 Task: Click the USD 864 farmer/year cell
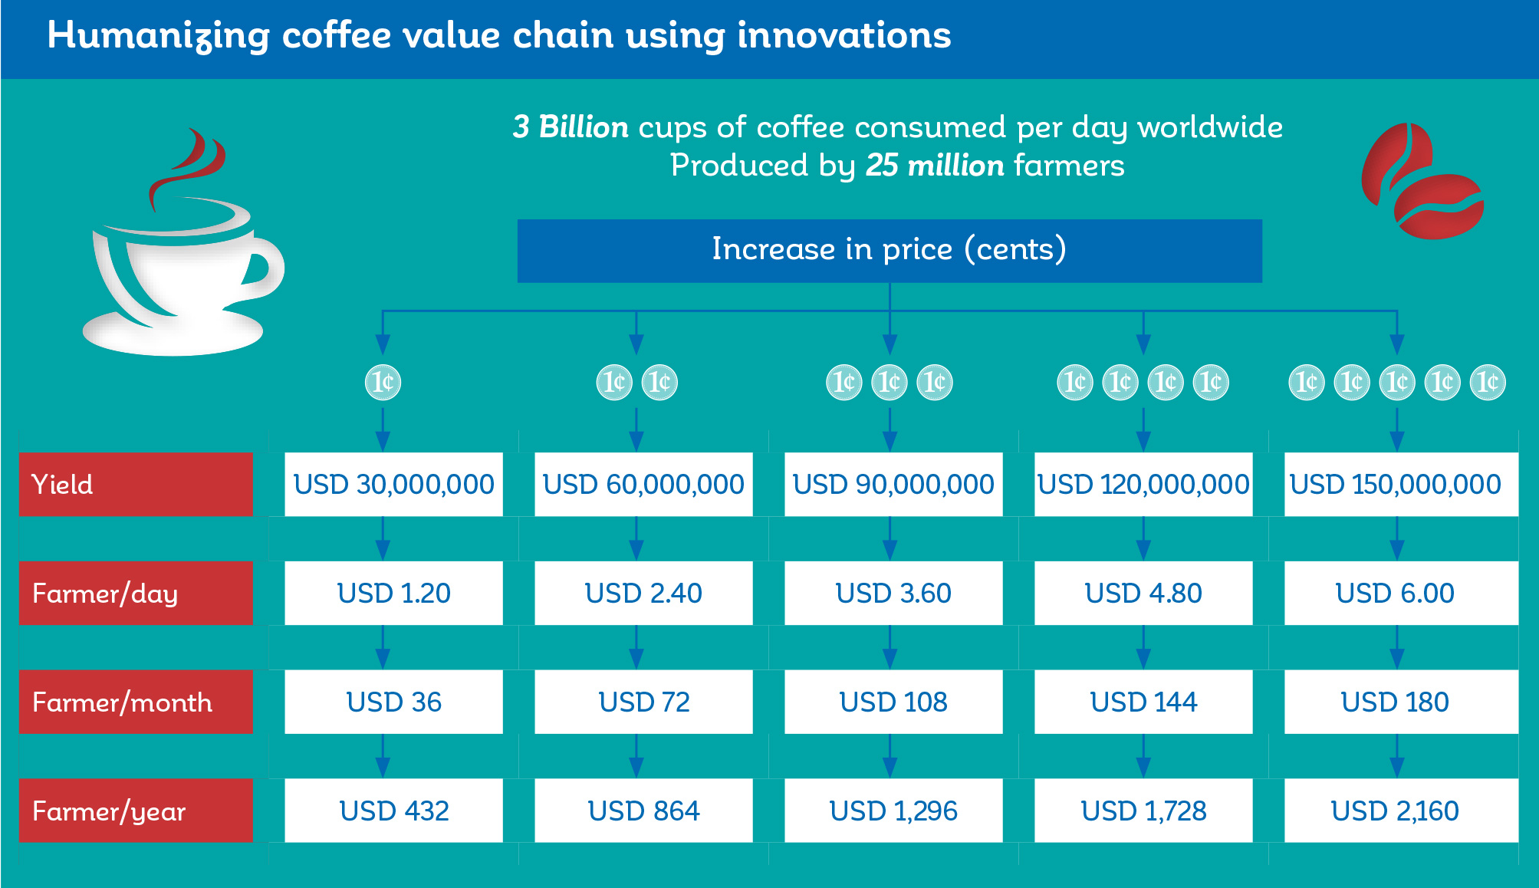pos(643,811)
